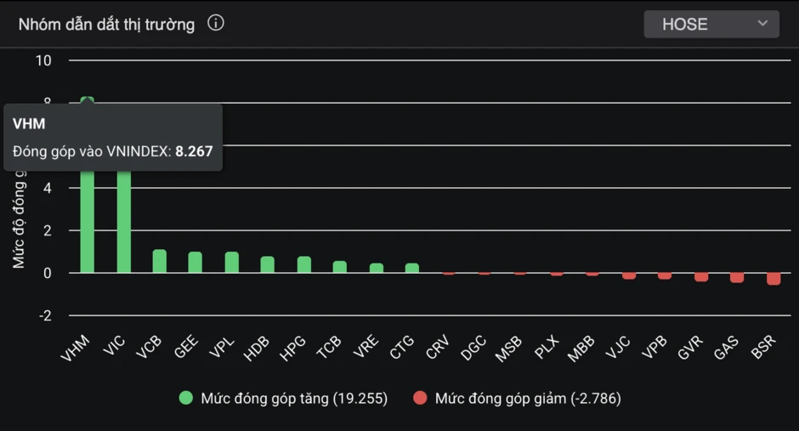Select the HDB green bar
This screenshot has width=799, height=431.
point(268,265)
